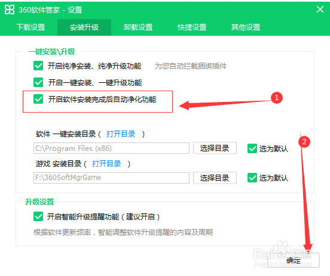Click the window title 360软件管家 - 设置
330x276 pixels.
point(50,10)
